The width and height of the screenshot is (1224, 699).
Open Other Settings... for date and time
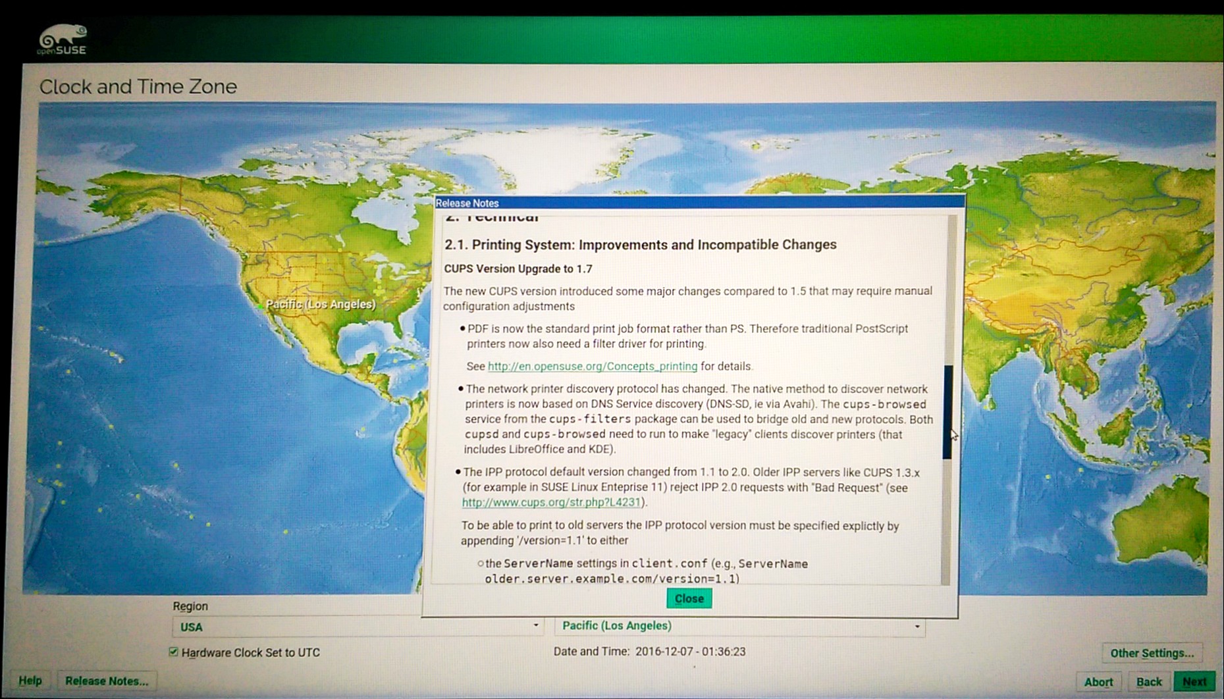point(1152,653)
